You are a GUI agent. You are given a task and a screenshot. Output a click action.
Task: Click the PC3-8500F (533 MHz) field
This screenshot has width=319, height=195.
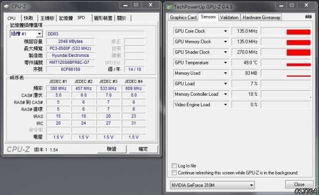click(70, 48)
